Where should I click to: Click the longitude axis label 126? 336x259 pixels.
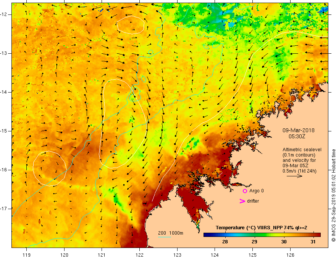pos(290,255)
